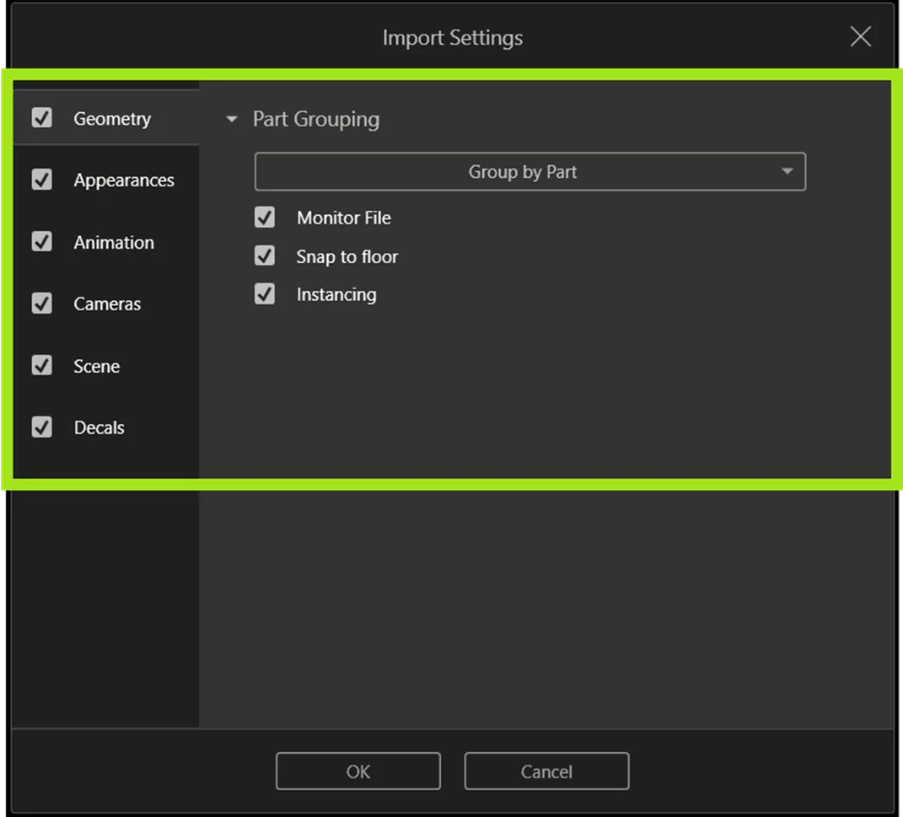Disable Snap to floor

pos(264,255)
